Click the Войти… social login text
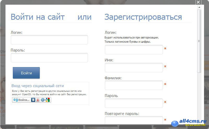 [24, 100]
